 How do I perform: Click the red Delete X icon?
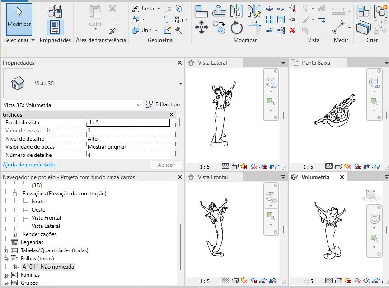pyautogui.click(x=292, y=30)
